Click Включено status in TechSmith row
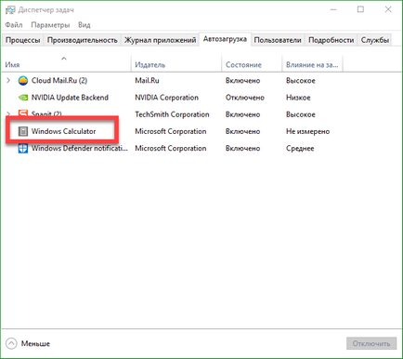This screenshot has height=359, width=403. [x=242, y=114]
